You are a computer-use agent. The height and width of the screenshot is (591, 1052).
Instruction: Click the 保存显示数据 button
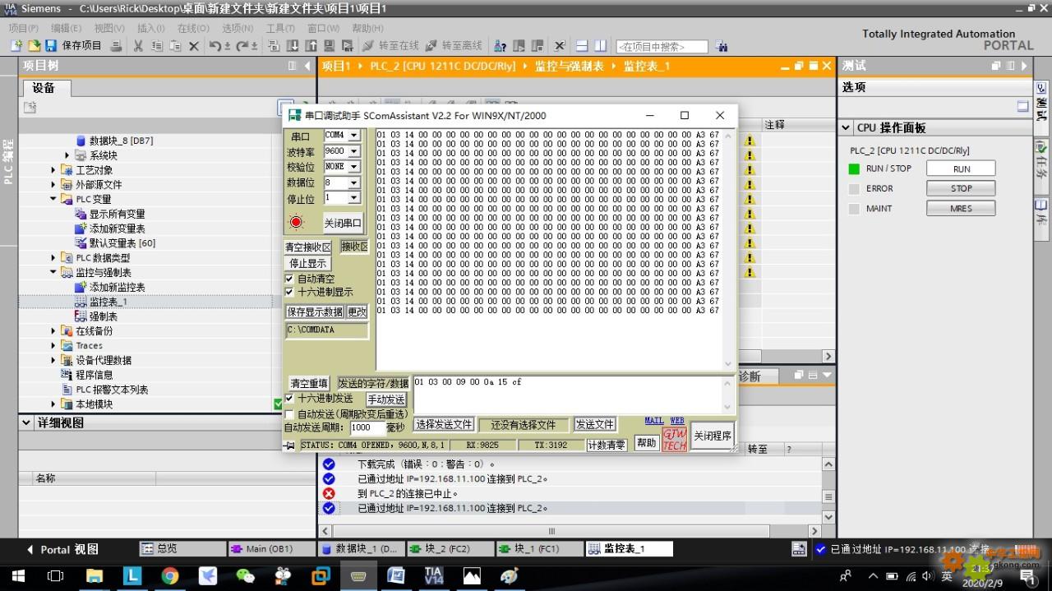point(315,312)
